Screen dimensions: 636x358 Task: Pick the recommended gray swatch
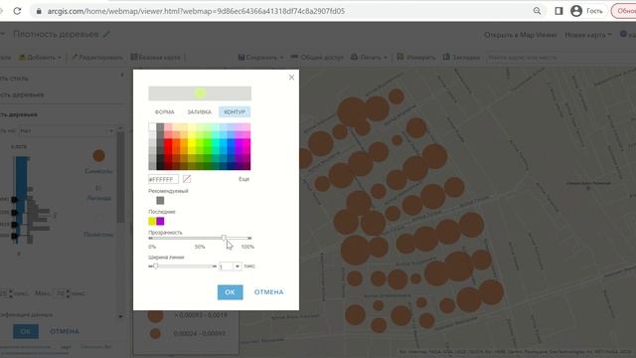pos(160,201)
